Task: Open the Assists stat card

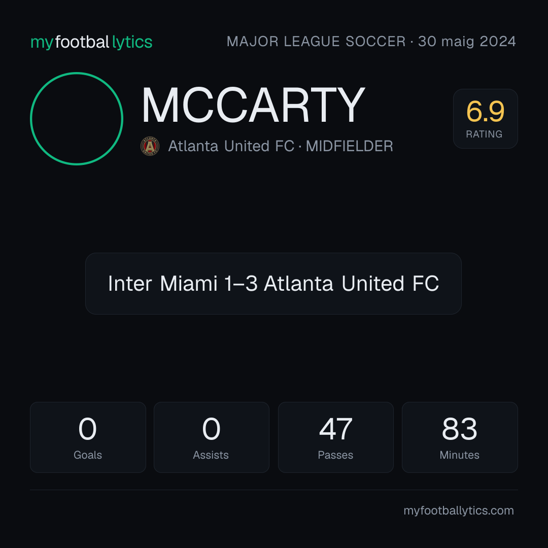Action: tap(212, 437)
